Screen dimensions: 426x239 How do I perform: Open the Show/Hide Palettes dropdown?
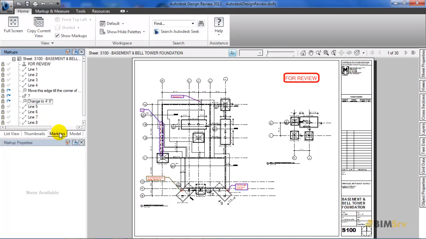[122, 32]
